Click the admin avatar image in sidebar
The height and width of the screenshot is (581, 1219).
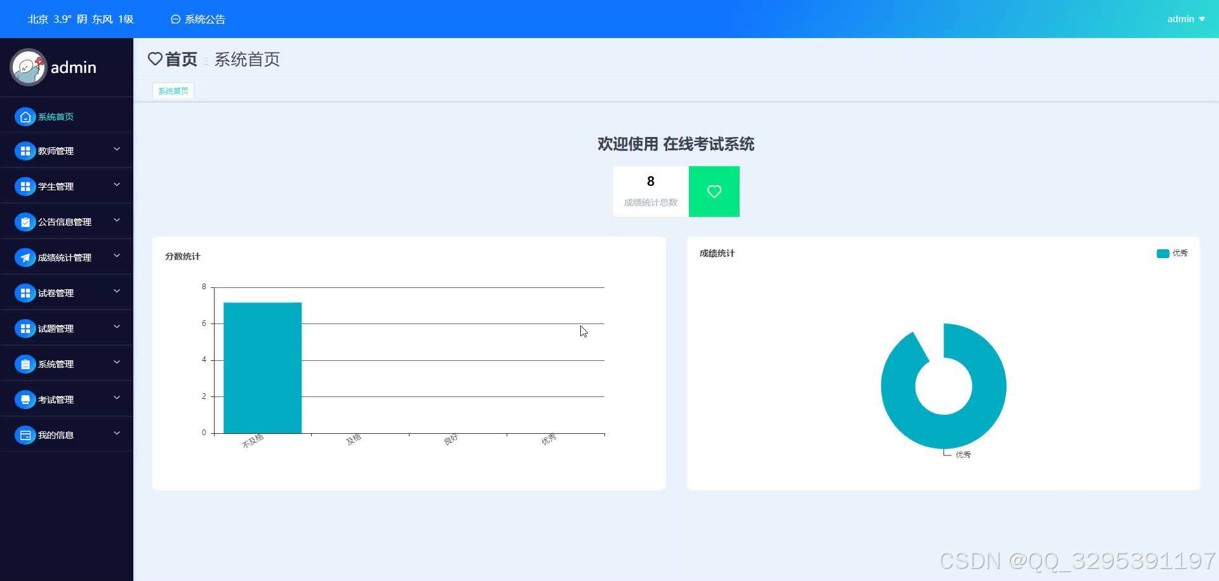coord(28,67)
